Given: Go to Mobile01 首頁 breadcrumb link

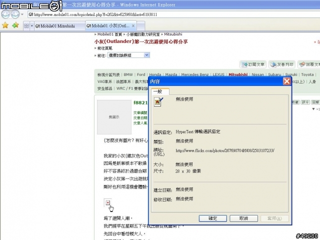Looking at the screenshot, I should click(x=109, y=34).
